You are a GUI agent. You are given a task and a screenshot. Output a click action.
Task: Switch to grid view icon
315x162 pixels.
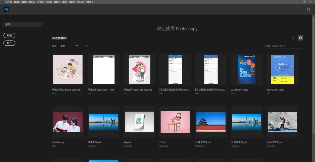300,38
